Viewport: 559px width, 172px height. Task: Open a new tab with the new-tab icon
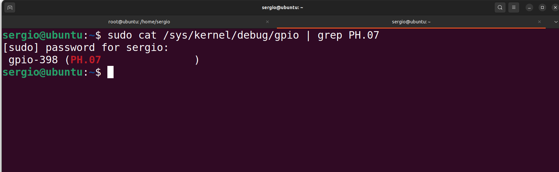click(x=10, y=7)
